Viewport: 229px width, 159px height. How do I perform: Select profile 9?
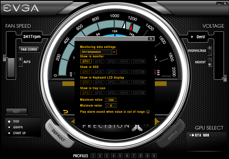click(147, 156)
